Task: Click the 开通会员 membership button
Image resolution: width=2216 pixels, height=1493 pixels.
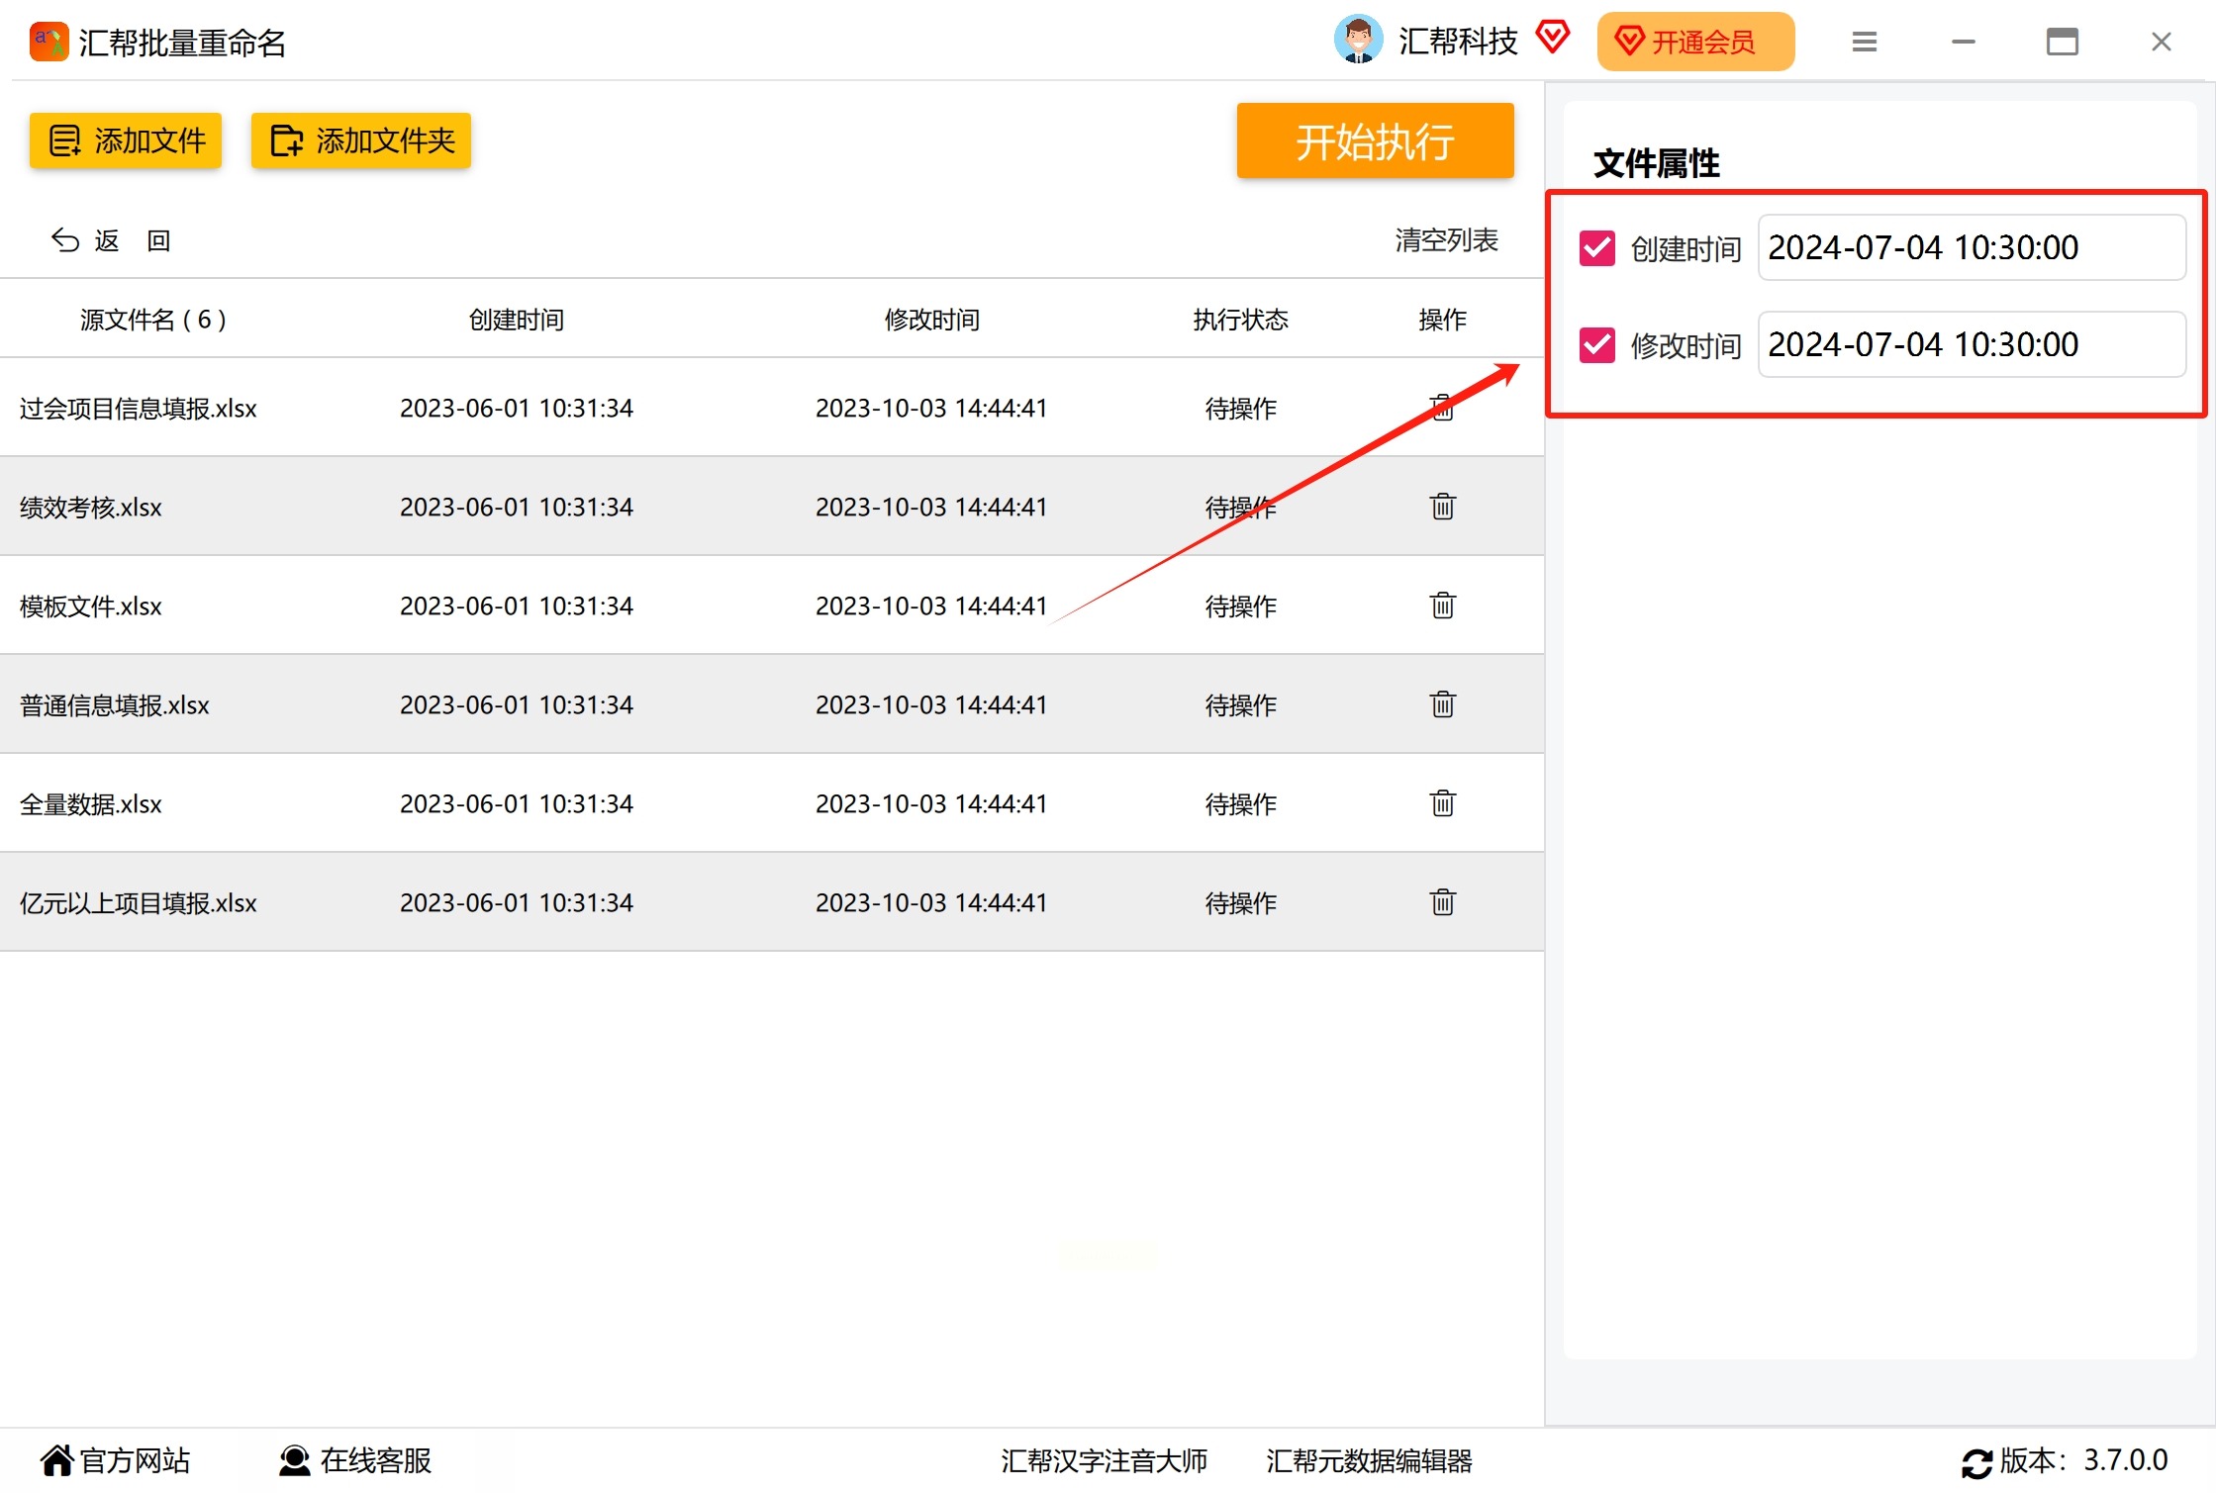Action: [1694, 42]
